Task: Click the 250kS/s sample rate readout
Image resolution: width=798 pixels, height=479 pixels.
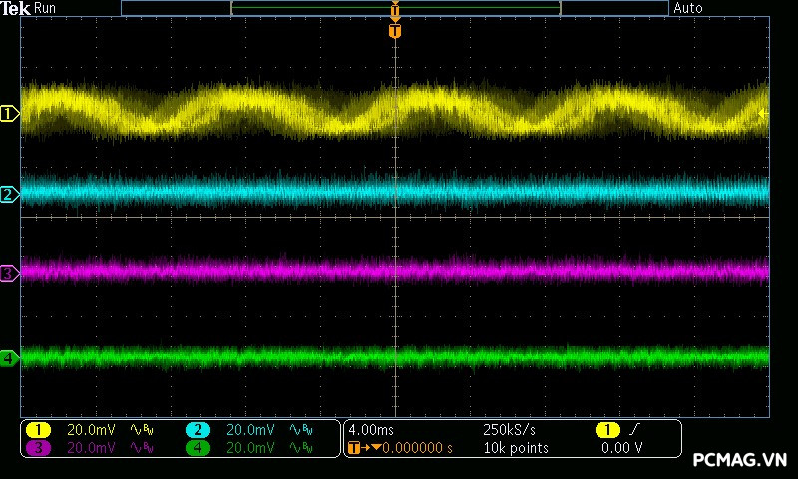Action: tap(509, 429)
